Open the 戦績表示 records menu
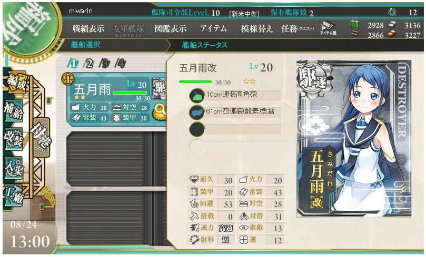This screenshot has height=257, width=426. 88,28
